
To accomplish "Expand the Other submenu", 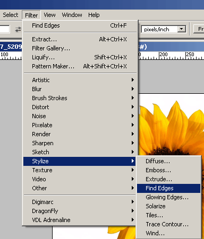I will pyautogui.click(x=79, y=188).
